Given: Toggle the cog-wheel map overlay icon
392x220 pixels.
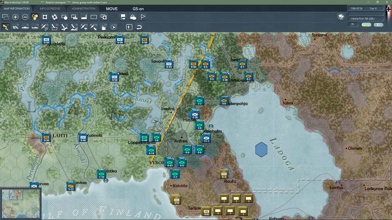Looking at the screenshot, I should [x=54, y=17].
